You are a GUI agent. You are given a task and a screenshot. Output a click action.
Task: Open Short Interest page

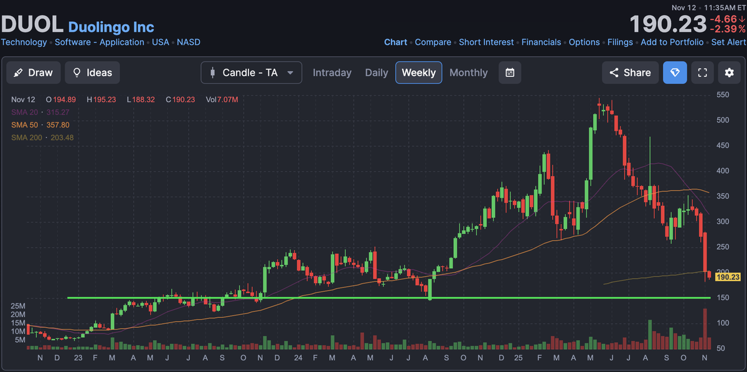pos(486,42)
